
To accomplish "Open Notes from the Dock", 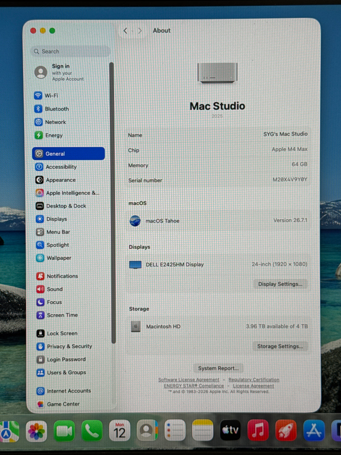I will (x=203, y=431).
